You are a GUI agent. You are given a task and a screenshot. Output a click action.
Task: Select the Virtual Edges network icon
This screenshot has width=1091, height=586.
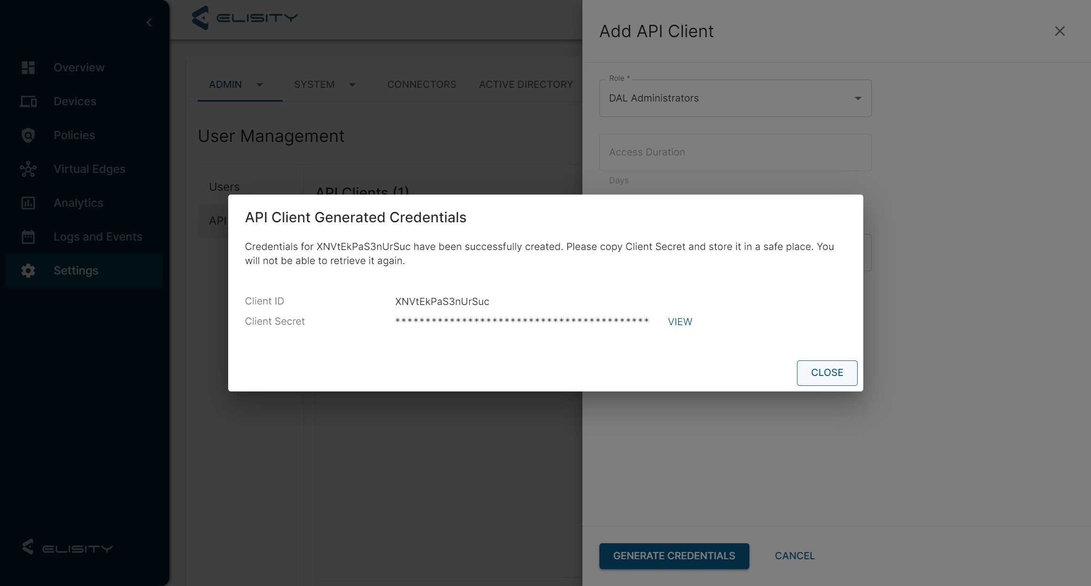coord(28,169)
